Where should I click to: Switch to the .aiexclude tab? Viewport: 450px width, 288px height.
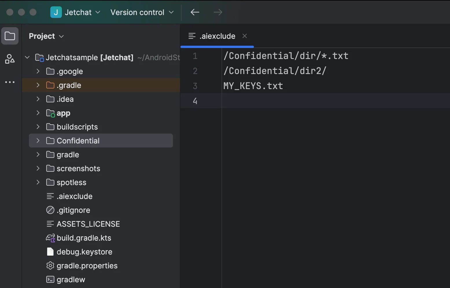[217, 36]
